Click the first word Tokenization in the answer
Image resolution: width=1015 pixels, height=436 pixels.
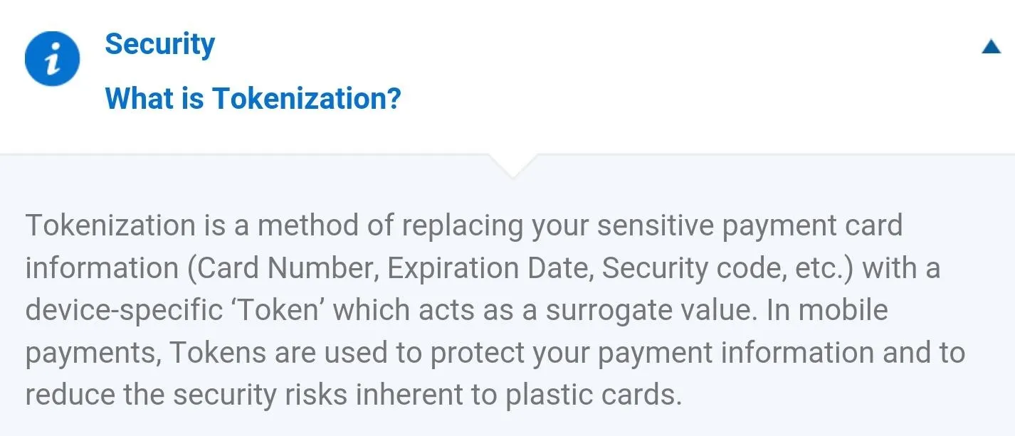click(110, 225)
